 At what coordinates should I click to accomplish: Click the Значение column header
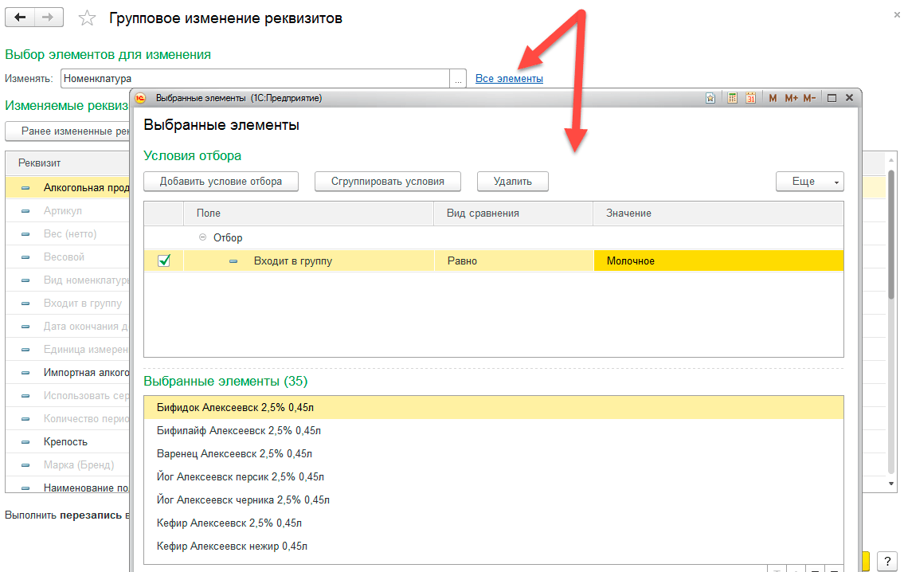[718, 214]
